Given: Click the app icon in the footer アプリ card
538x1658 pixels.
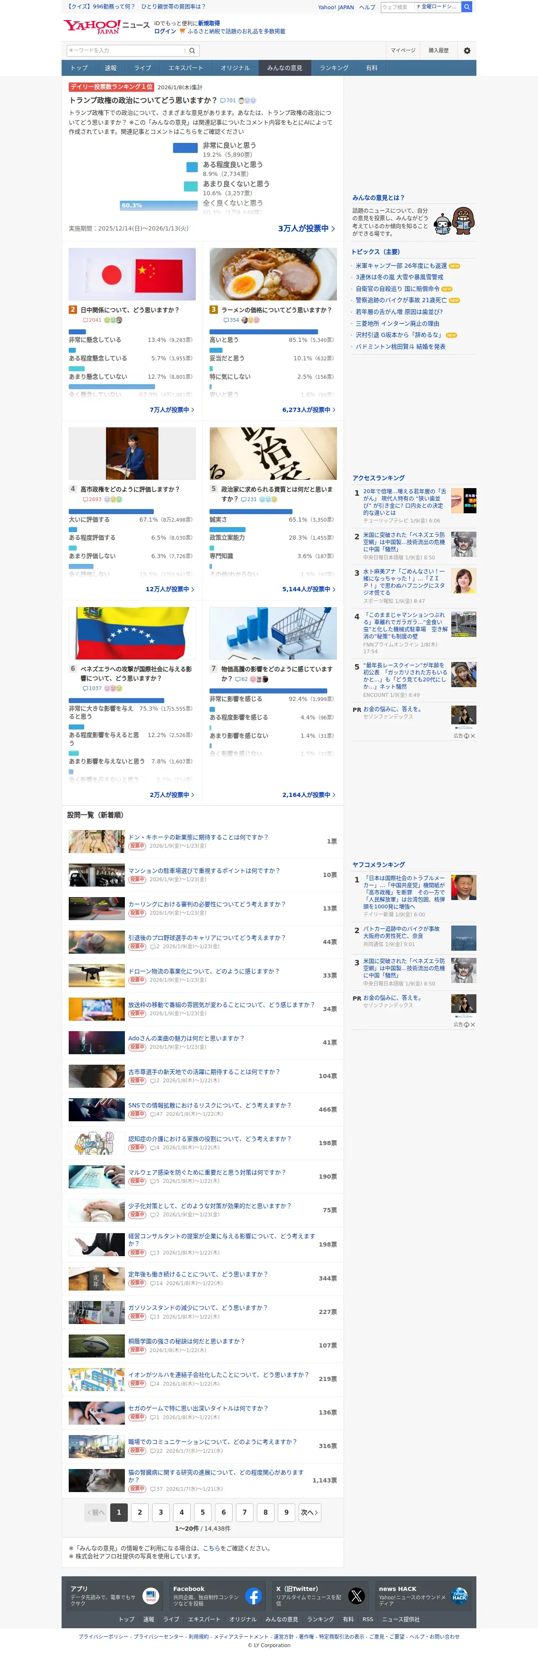Looking at the screenshot, I should pyautogui.click(x=150, y=1596).
